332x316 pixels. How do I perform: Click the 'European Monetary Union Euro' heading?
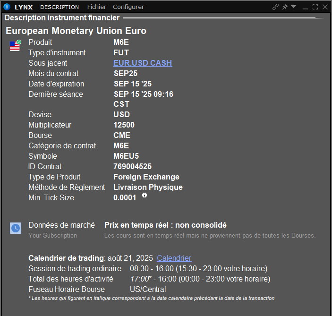[76, 31]
